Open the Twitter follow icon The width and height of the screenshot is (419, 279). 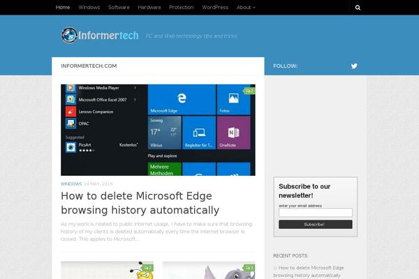[x=354, y=66]
